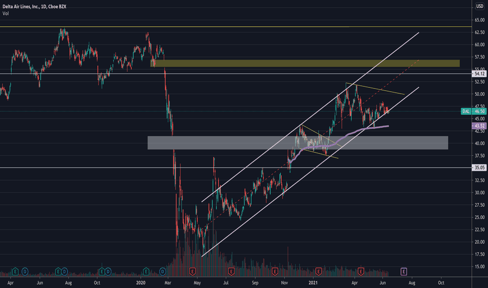
Task: Select the red E earnings marker right of Apr 2021
Action: click(x=361, y=271)
